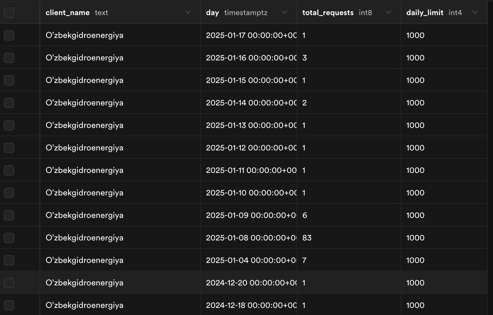493x315 pixels.
Task: Select client name cell in the 2025-01-08 row
Action: 120,238
